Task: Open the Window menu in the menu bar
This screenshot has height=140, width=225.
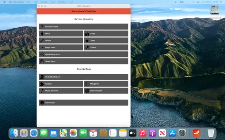Action: click(x=62, y=2)
